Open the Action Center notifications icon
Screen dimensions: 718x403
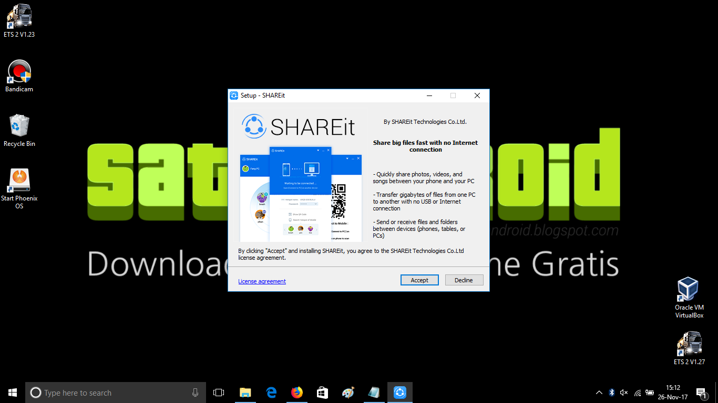701,393
